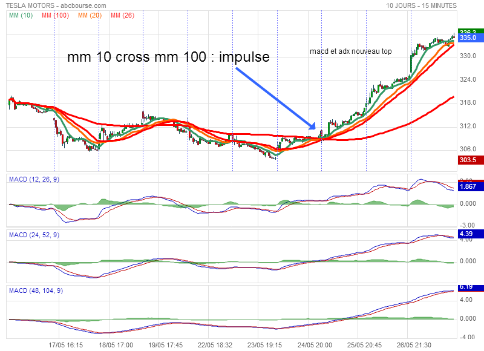Click the 4.39 MACD value tag

[471, 234]
